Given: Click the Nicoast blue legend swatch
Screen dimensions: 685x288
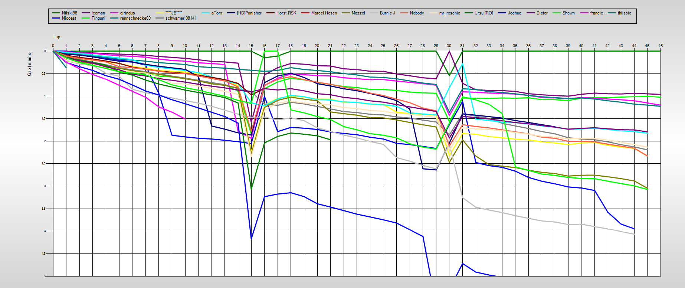Looking at the screenshot, I should (x=56, y=18).
